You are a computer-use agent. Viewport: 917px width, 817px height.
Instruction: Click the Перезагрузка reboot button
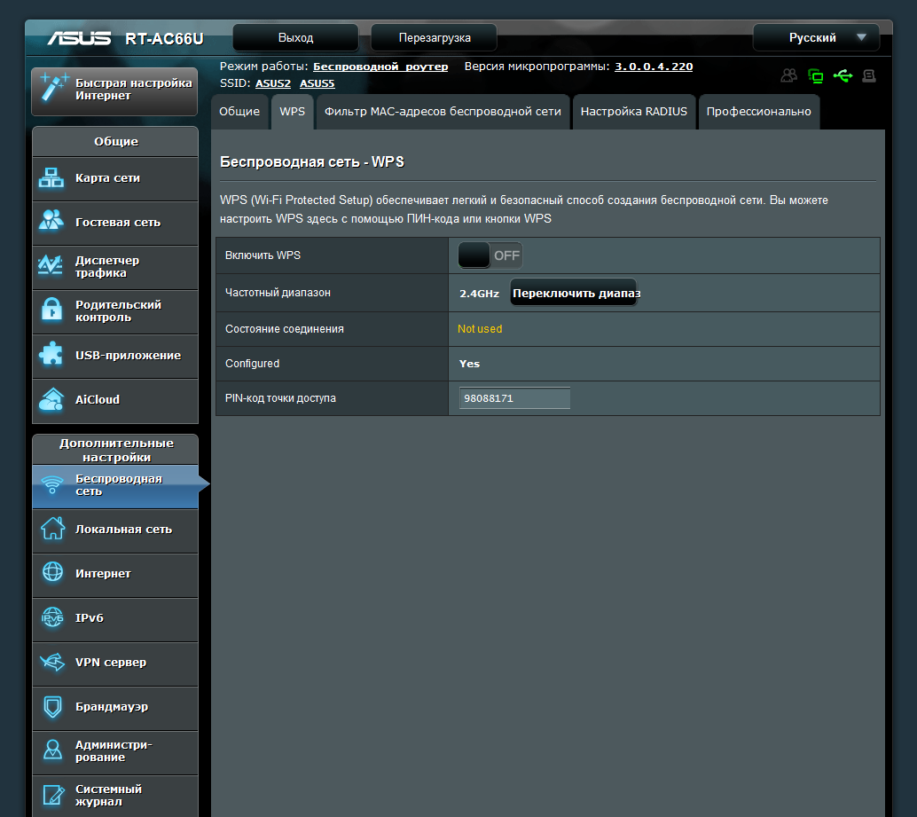435,37
